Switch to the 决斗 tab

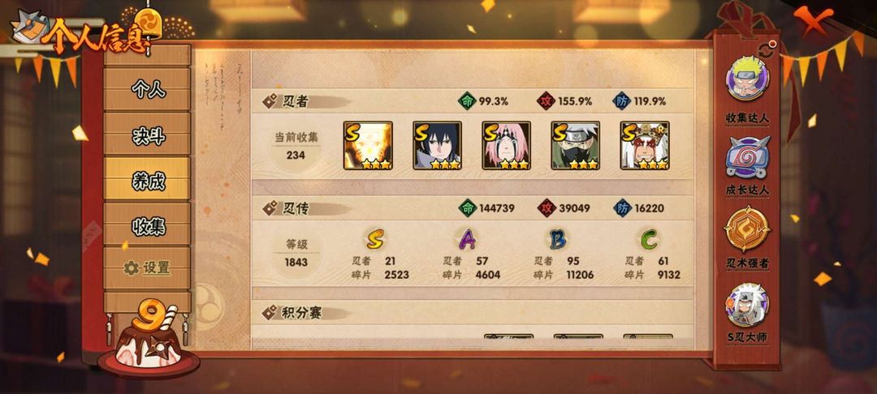pyautogui.click(x=148, y=135)
